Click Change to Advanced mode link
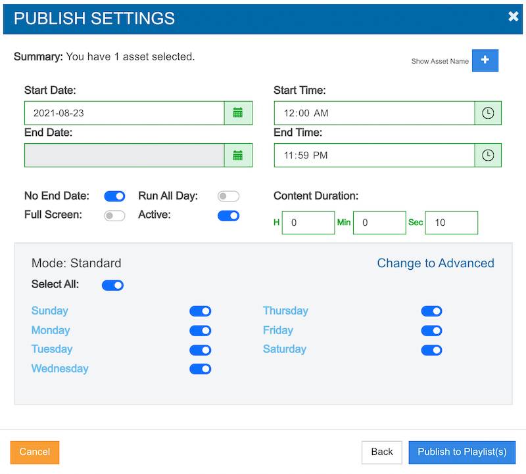 435,263
